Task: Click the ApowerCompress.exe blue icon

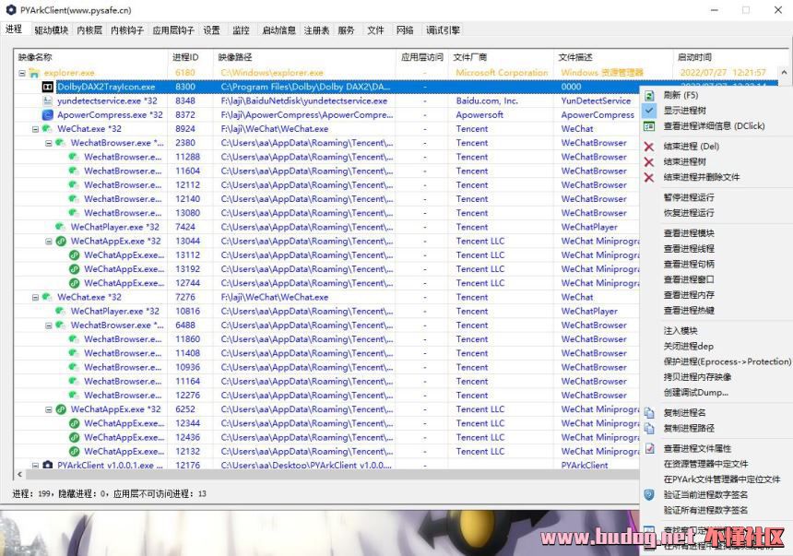Action: pos(48,115)
